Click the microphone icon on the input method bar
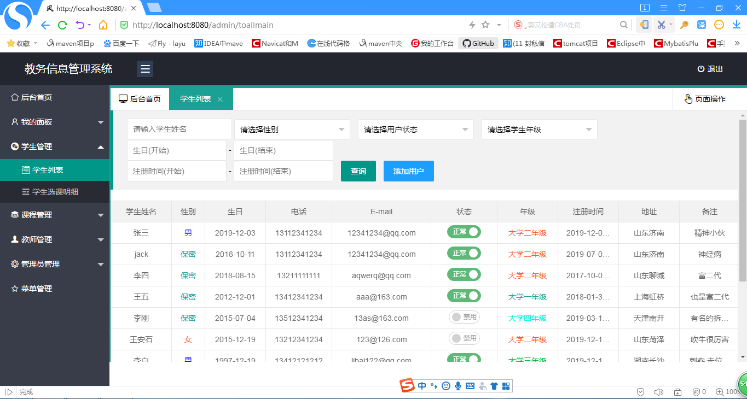 (458, 386)
